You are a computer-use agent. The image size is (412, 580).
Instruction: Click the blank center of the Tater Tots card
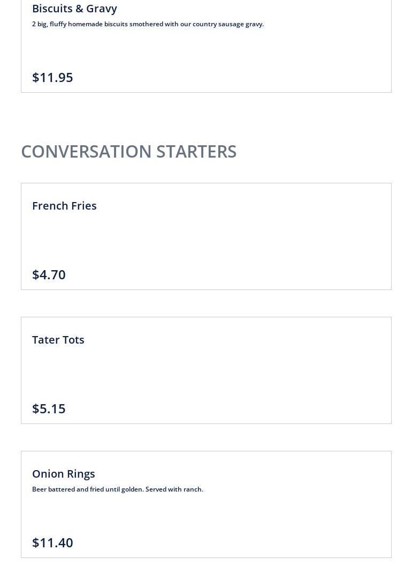(x=206, y=373)
